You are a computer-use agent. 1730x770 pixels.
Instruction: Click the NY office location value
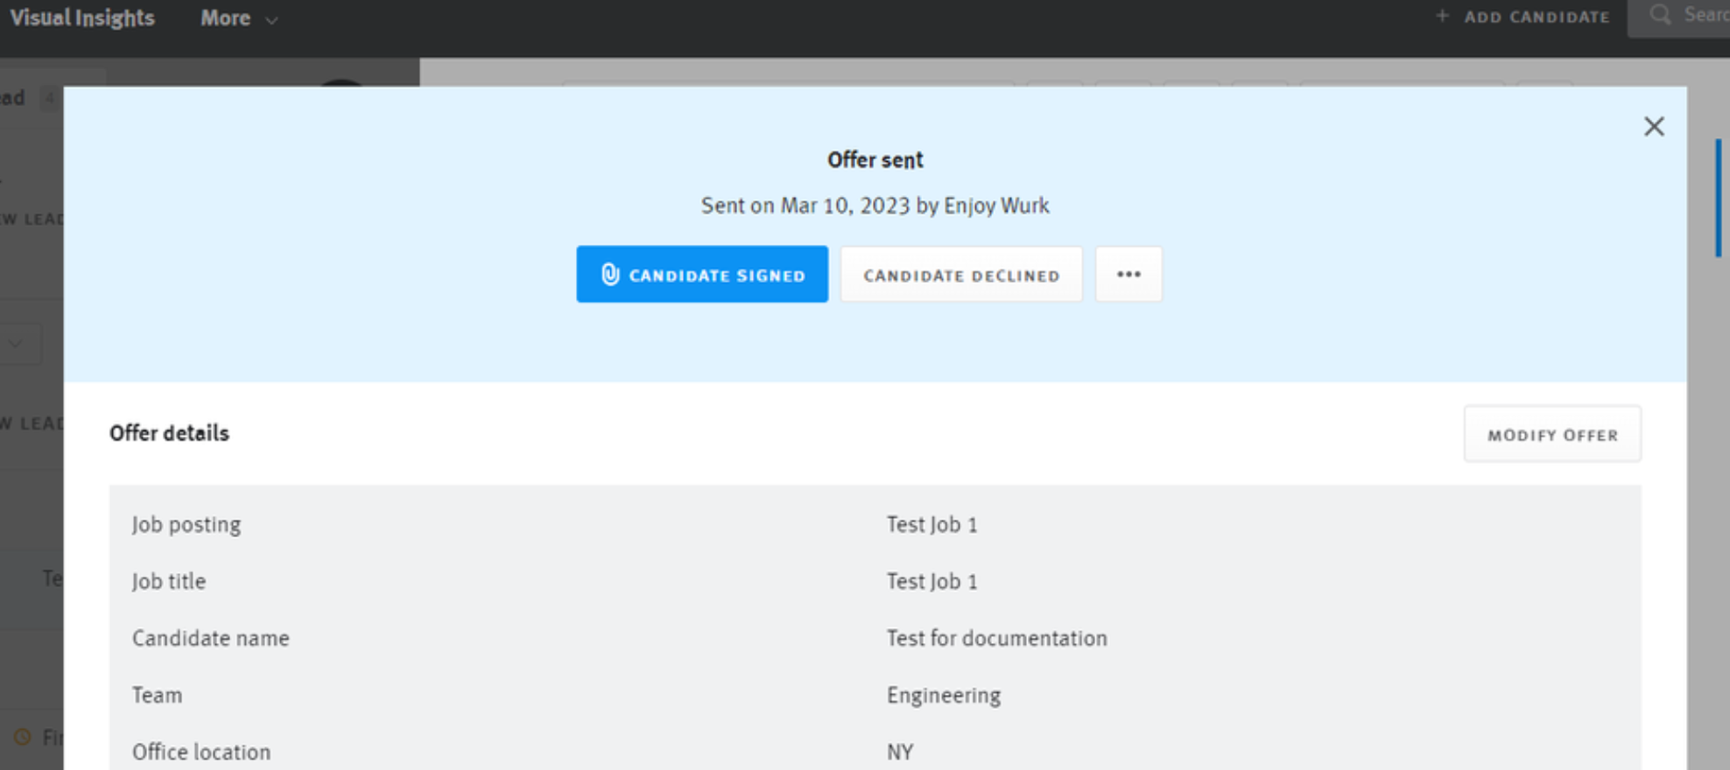pos(899,752)
